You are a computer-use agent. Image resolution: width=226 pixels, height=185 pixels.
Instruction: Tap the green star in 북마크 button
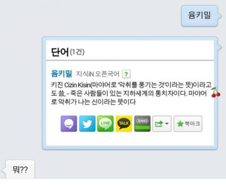(x=180, y=124)
